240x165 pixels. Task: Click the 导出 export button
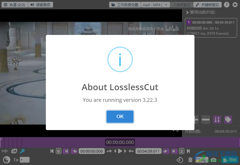pyautogui.click(x=230, y=160)
